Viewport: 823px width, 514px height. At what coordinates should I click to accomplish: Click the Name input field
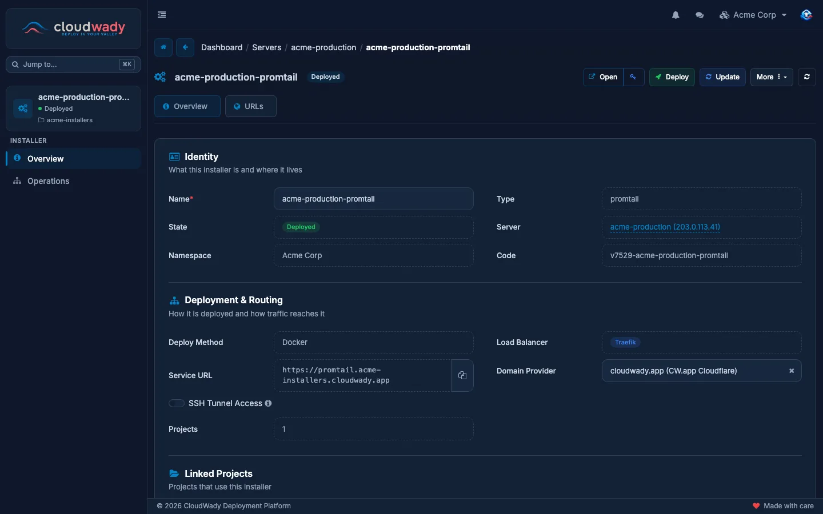coord(374,199)
